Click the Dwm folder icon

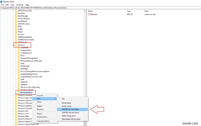[x=19, y=56]
